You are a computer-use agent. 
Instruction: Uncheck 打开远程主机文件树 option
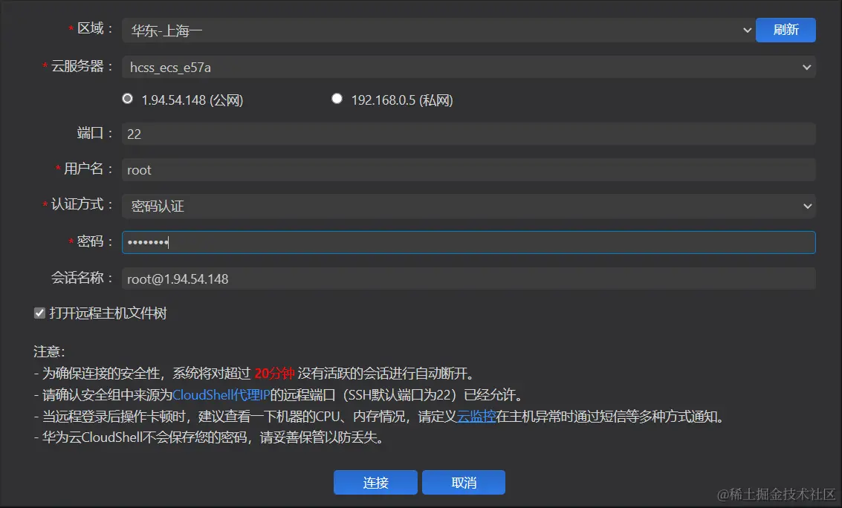pos(39,313)
